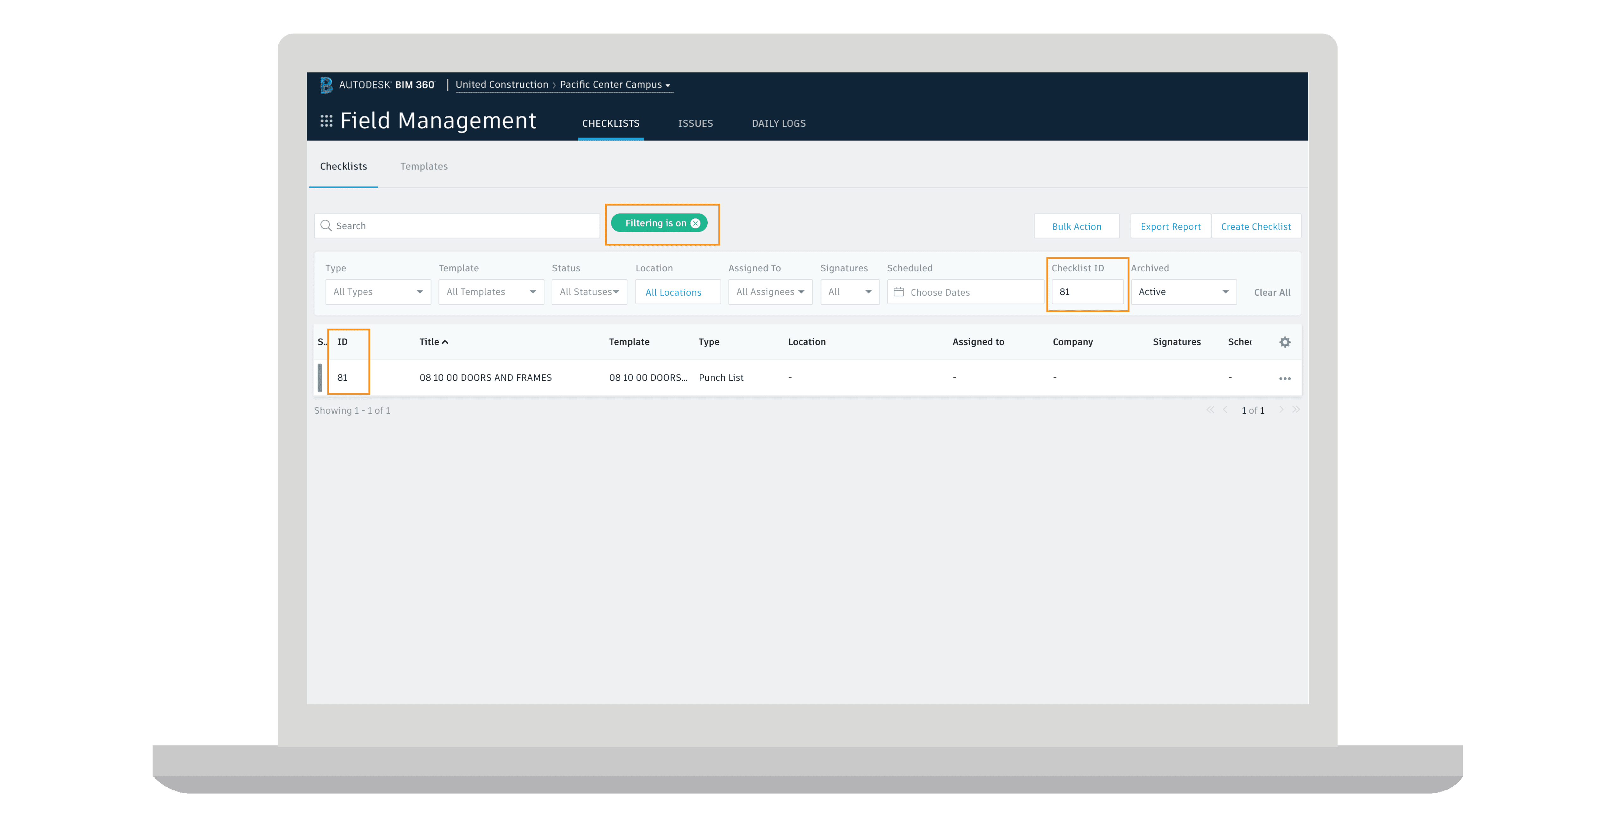Open the app switcher grid icon
Image resolution: width=1613 pixels, height=840 pixels.
[x=326, y=121]
